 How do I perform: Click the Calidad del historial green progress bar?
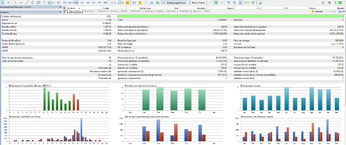231,17
